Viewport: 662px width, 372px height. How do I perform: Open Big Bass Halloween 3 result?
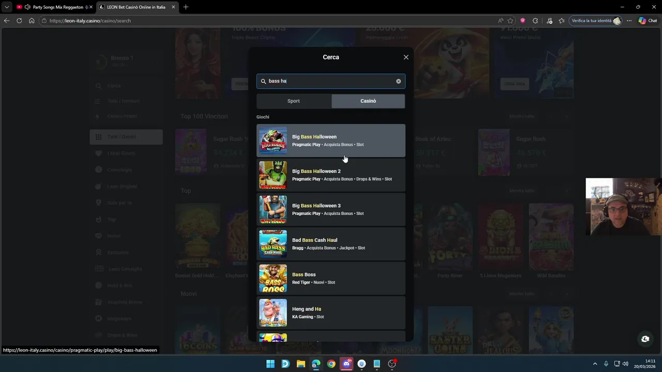[x=331, y=209]
